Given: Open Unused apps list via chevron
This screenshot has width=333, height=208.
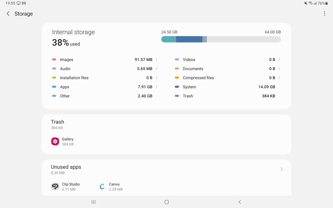Looking at the screenshot, I should (x=281, y=169).
